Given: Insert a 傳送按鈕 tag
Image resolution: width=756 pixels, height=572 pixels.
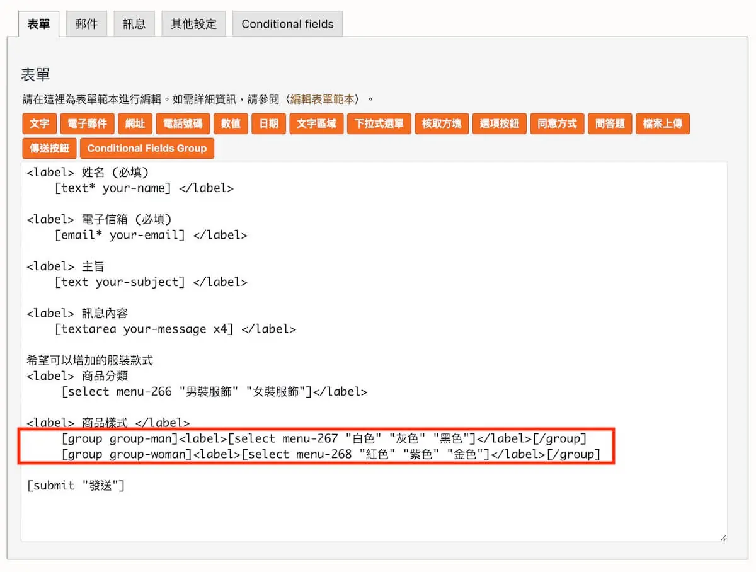Looking at the screenshot, I should [x=49, y=148].
